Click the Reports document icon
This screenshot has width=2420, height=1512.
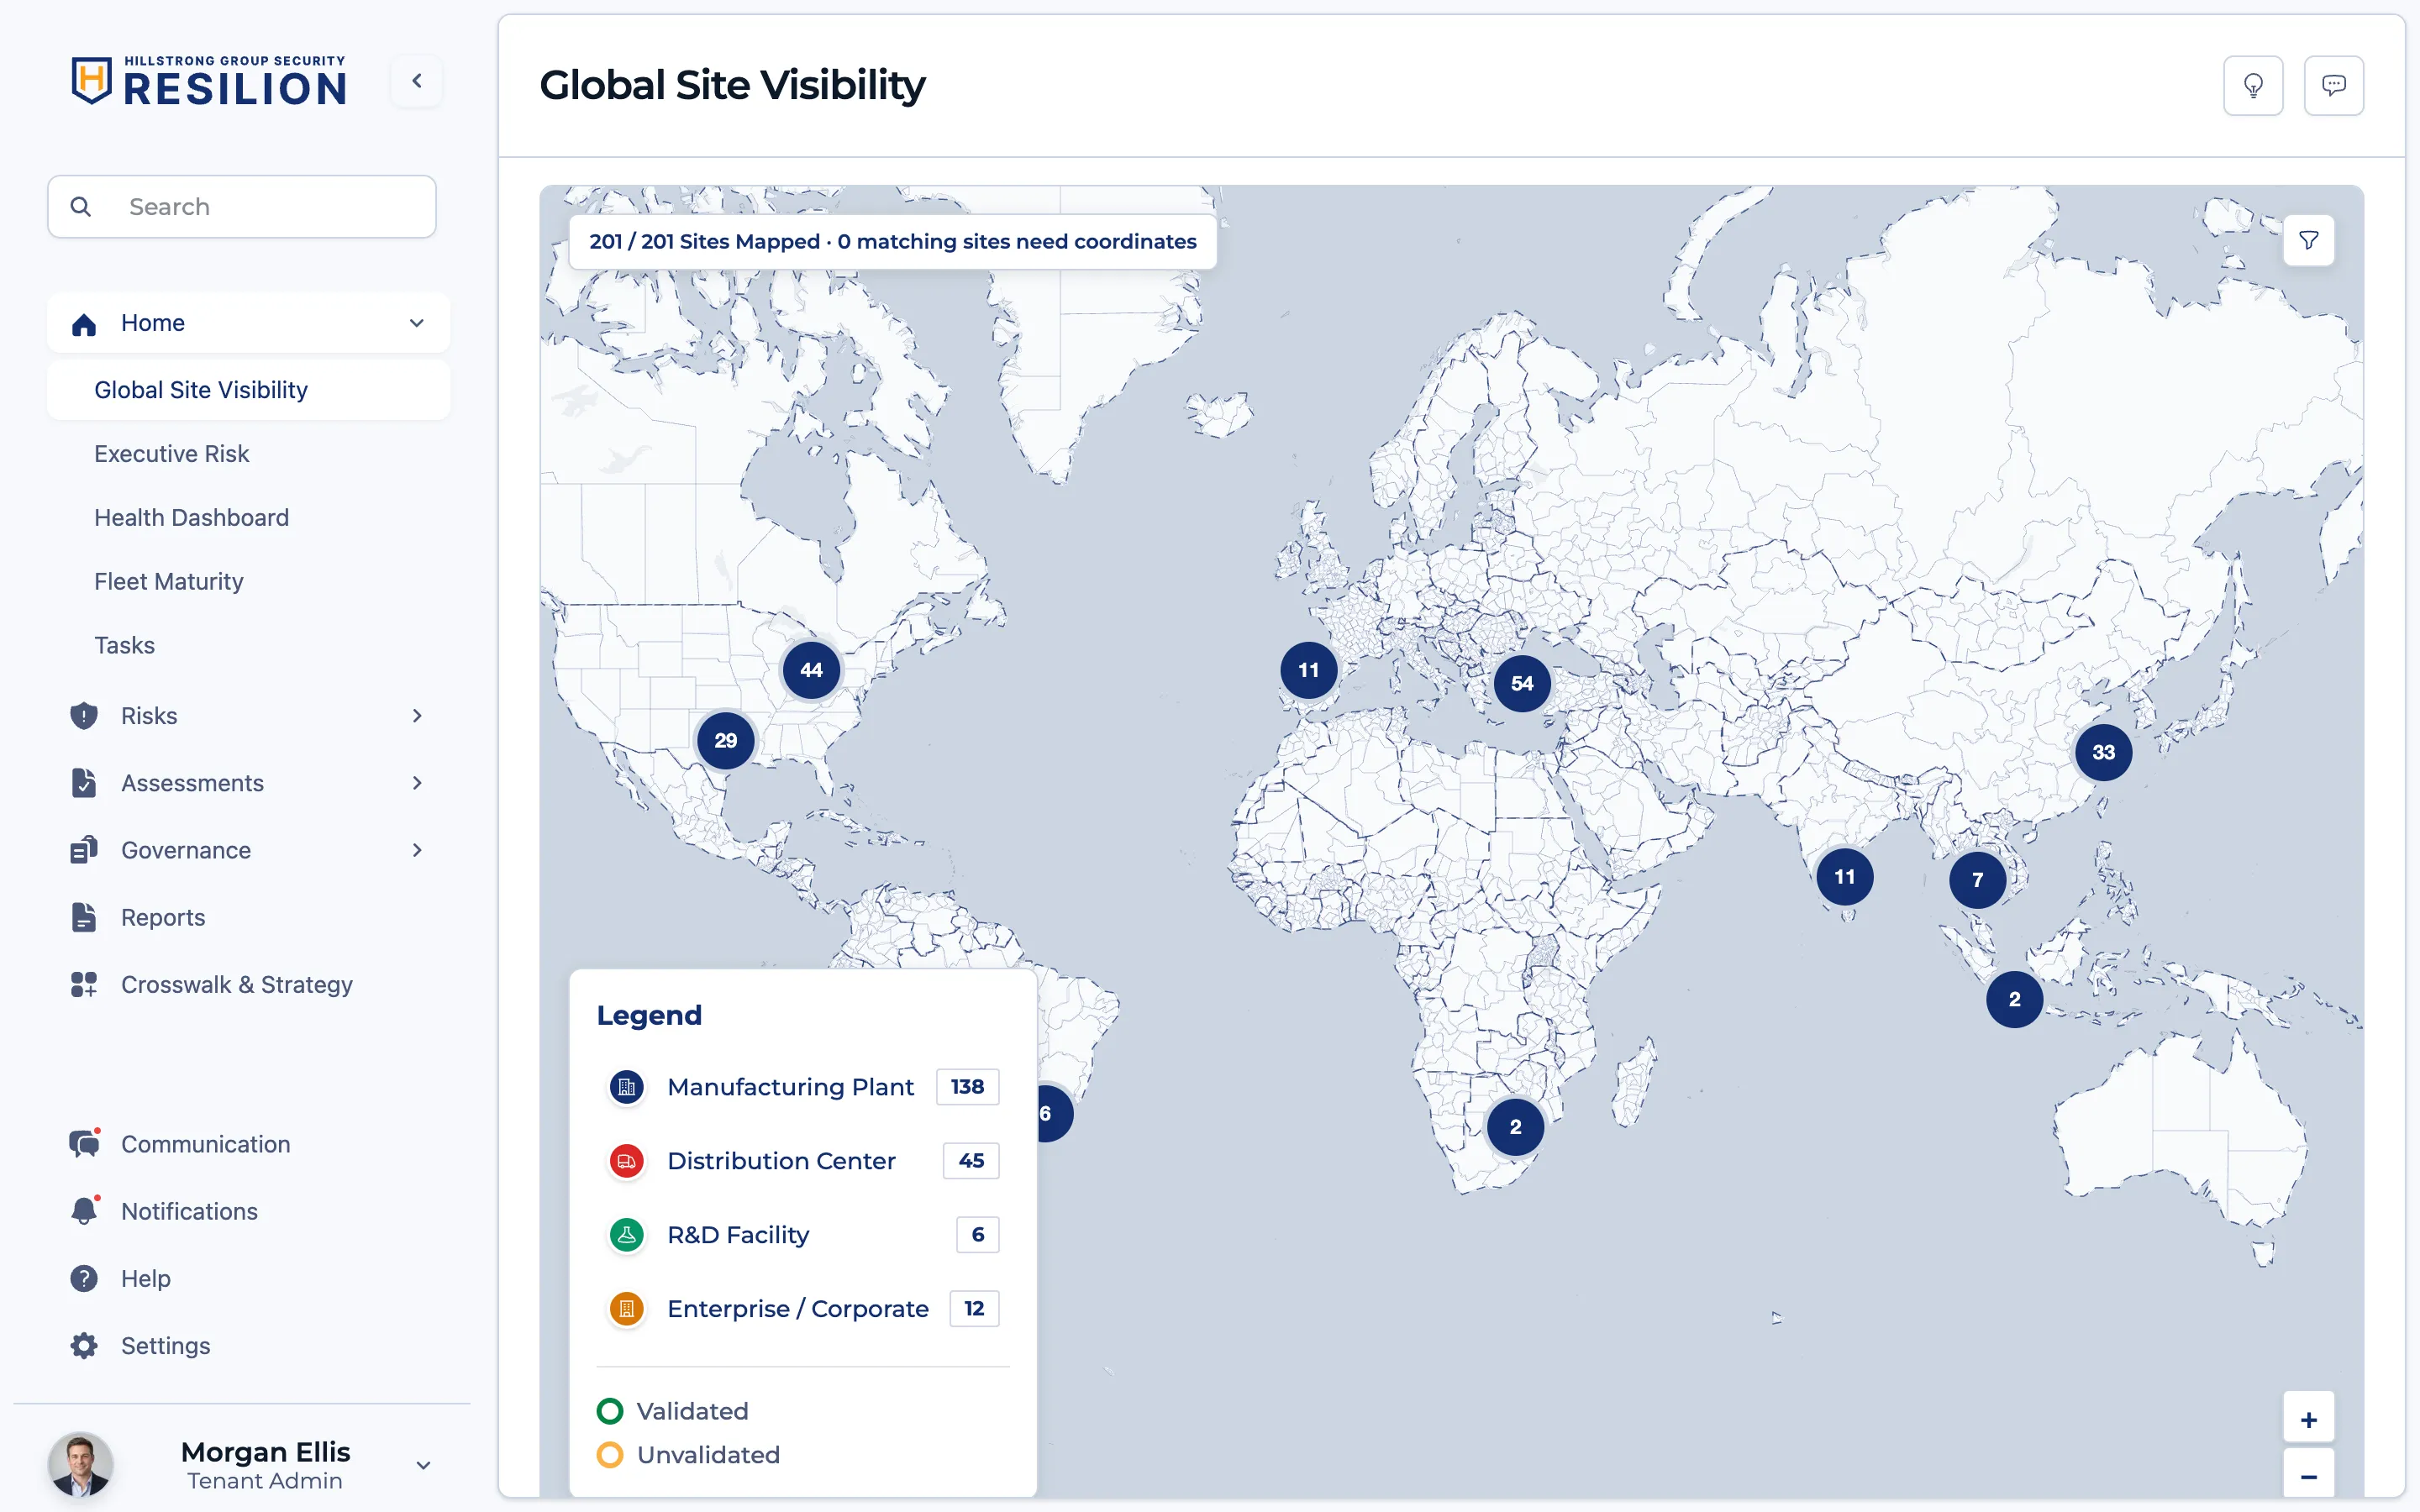click(84, 917)
